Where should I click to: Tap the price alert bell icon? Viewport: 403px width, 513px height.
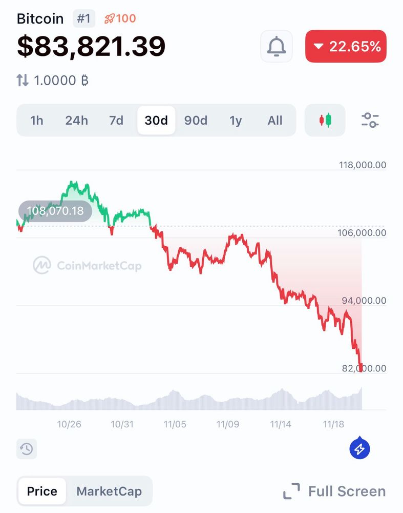pos(277,46)
